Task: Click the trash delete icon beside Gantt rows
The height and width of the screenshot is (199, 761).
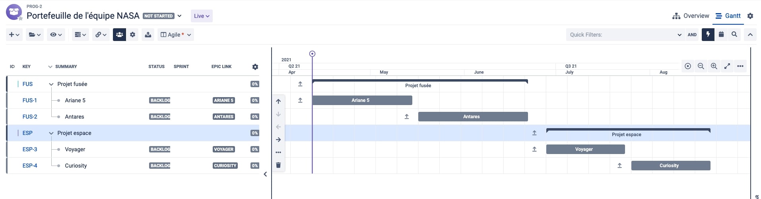Action: point(278,165)
